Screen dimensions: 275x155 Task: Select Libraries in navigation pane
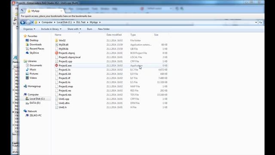click(x=32, y=61)
